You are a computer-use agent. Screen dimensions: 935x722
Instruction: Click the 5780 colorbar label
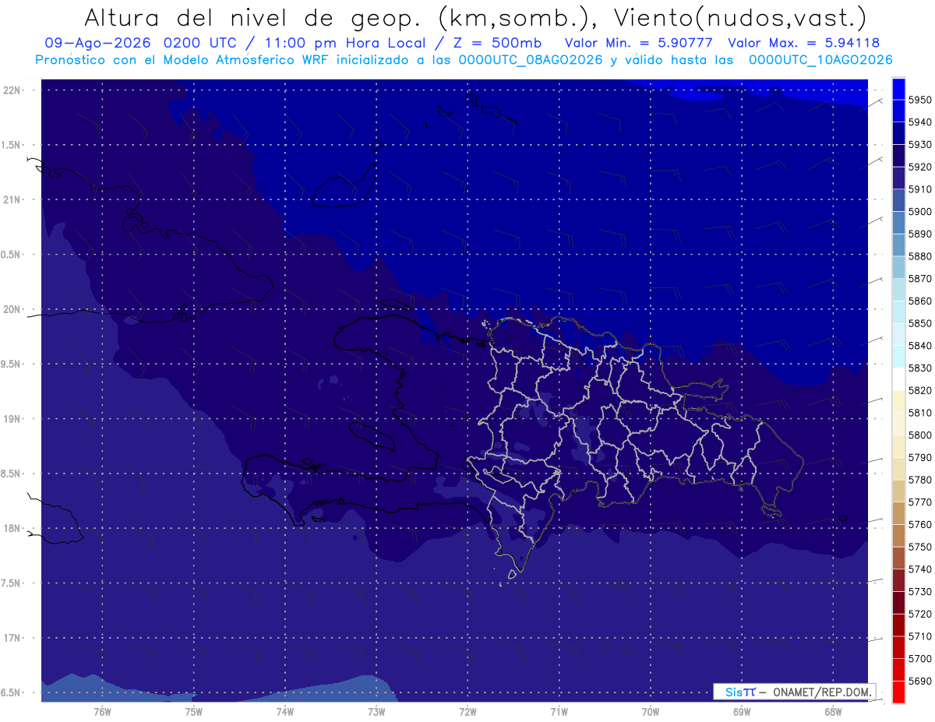point(920,480)
